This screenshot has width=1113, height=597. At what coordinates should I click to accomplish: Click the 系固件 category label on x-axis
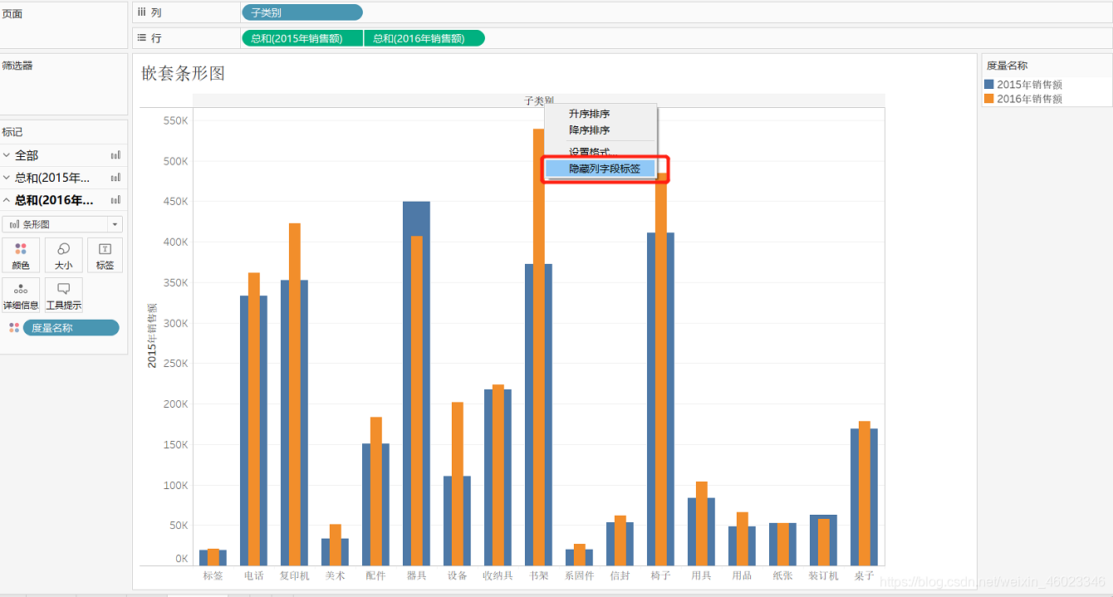(x=579, y=575)
